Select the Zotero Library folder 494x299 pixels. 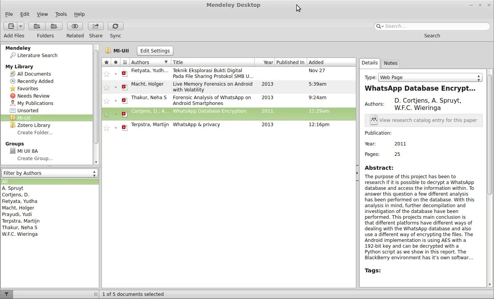(x=34, y=125)
